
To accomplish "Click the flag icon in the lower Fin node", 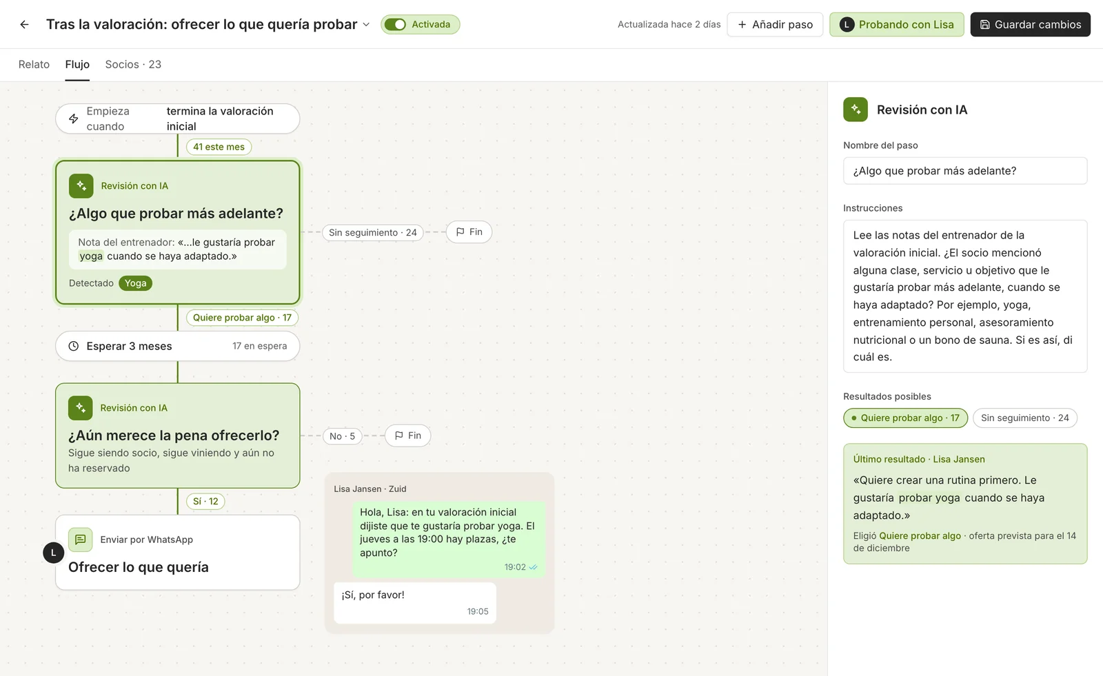I will point(399,436).
